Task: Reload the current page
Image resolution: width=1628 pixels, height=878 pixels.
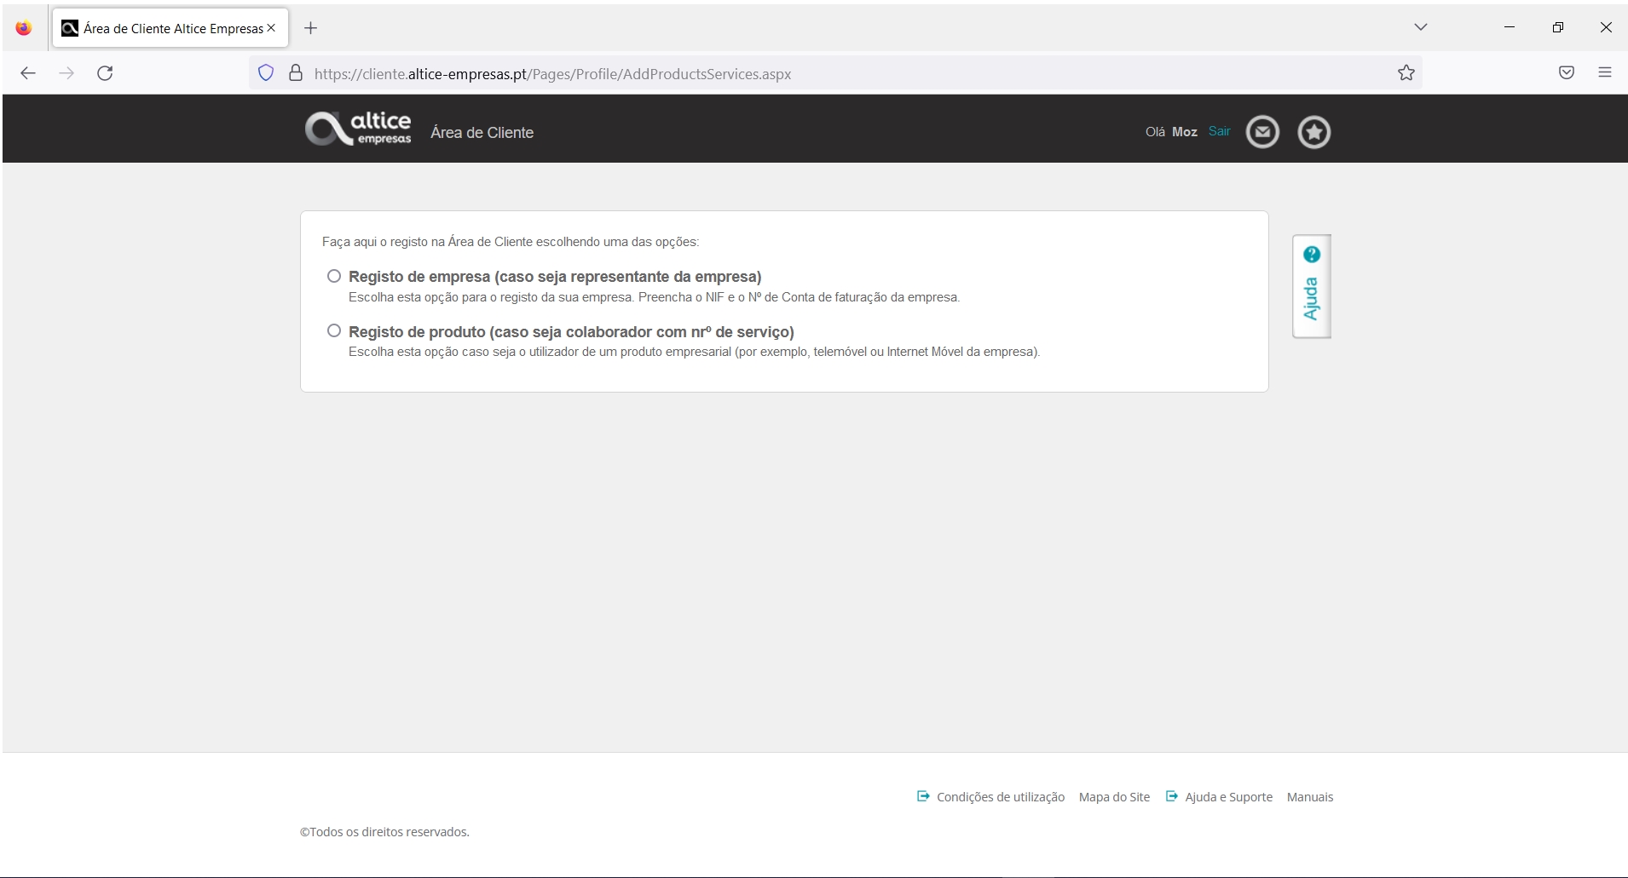Action: pyautogui.click(x=105, y=73)
